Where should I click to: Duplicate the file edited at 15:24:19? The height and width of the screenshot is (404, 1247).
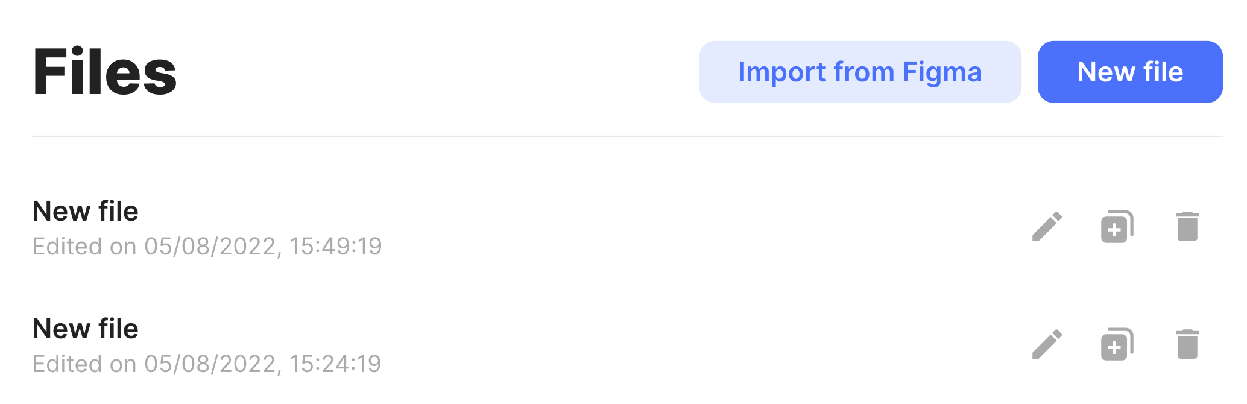[1117, 344]
